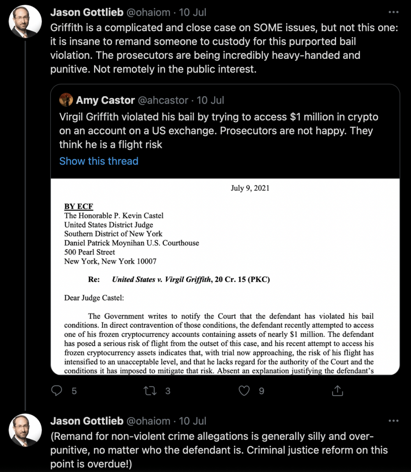Open Amy Castor's small avatar
Viewport: 411px width, 472px height.
tap(66, 100)
